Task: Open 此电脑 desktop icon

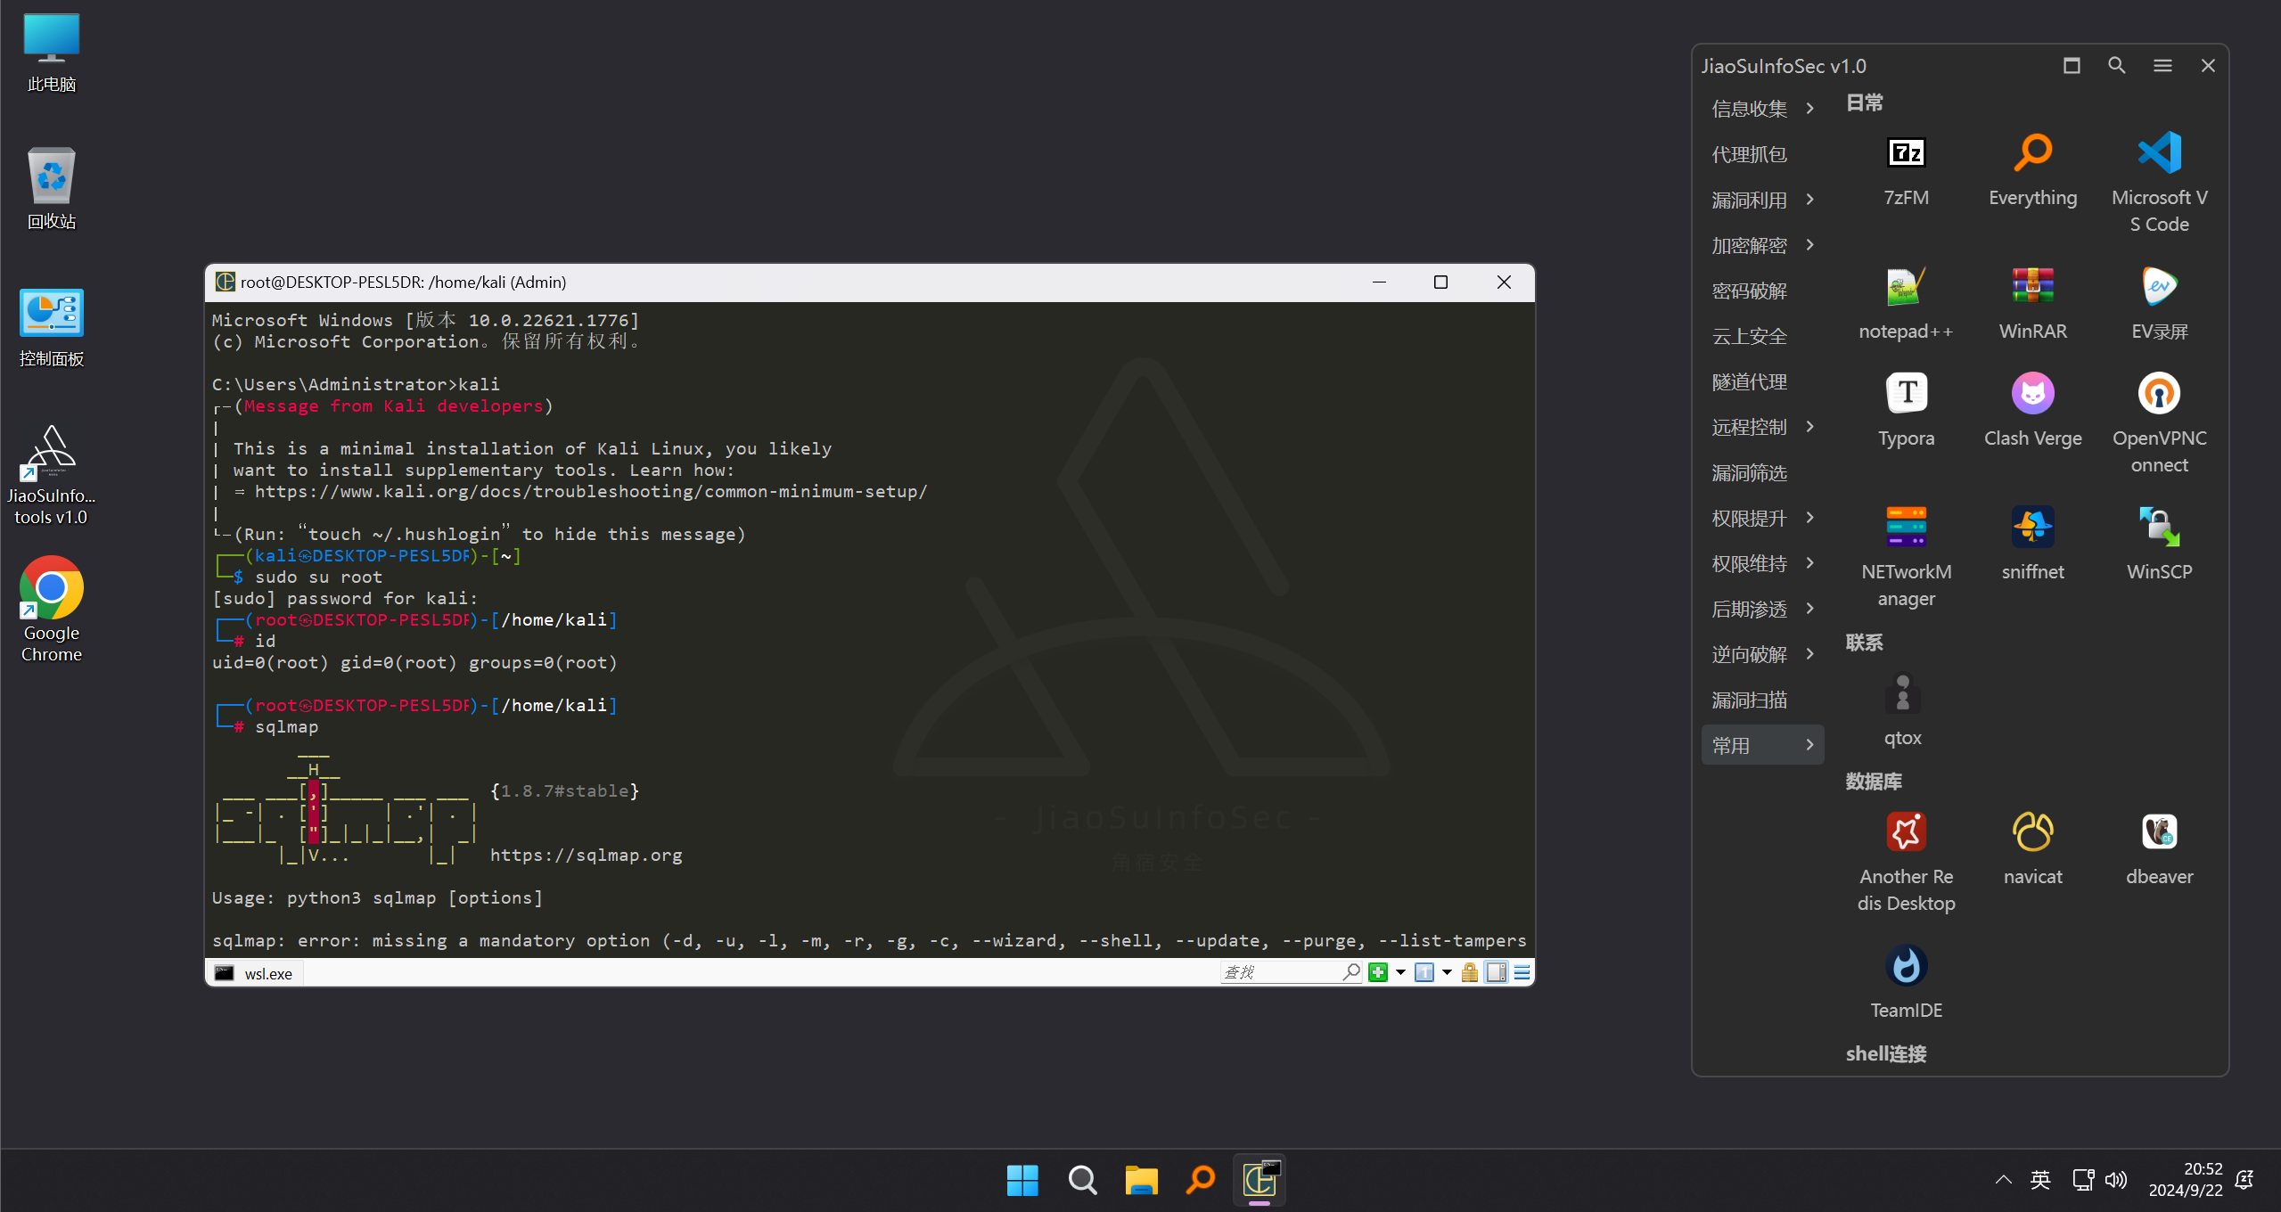Action: click(51, 53)
